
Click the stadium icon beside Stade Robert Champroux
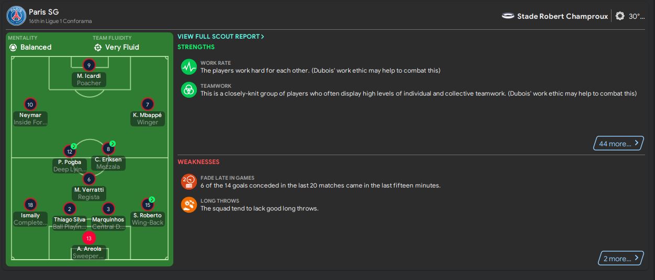pos(508,16)
